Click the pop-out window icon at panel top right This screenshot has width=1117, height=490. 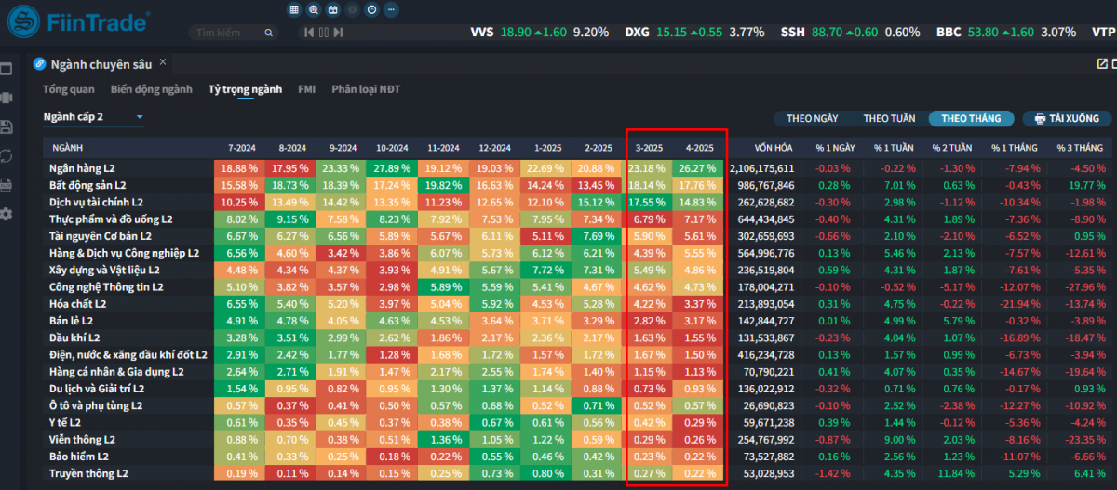pos(1103,64)
